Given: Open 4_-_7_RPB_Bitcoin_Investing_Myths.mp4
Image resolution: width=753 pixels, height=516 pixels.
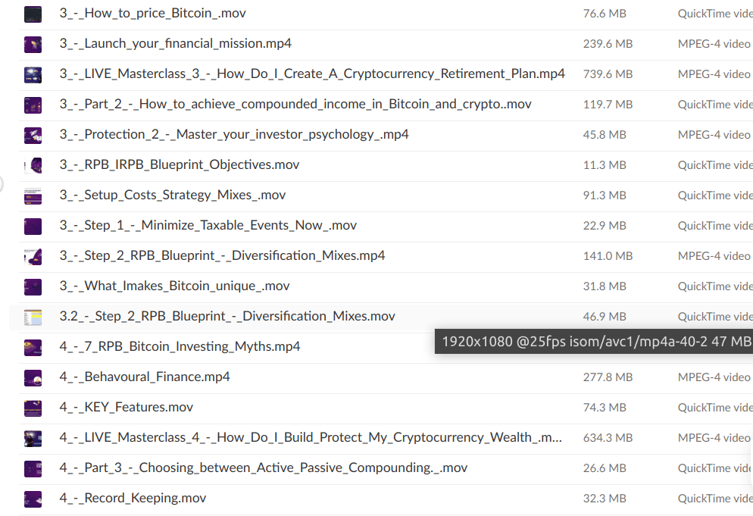Looking at the screenshot, I should [x=180, y=347].
